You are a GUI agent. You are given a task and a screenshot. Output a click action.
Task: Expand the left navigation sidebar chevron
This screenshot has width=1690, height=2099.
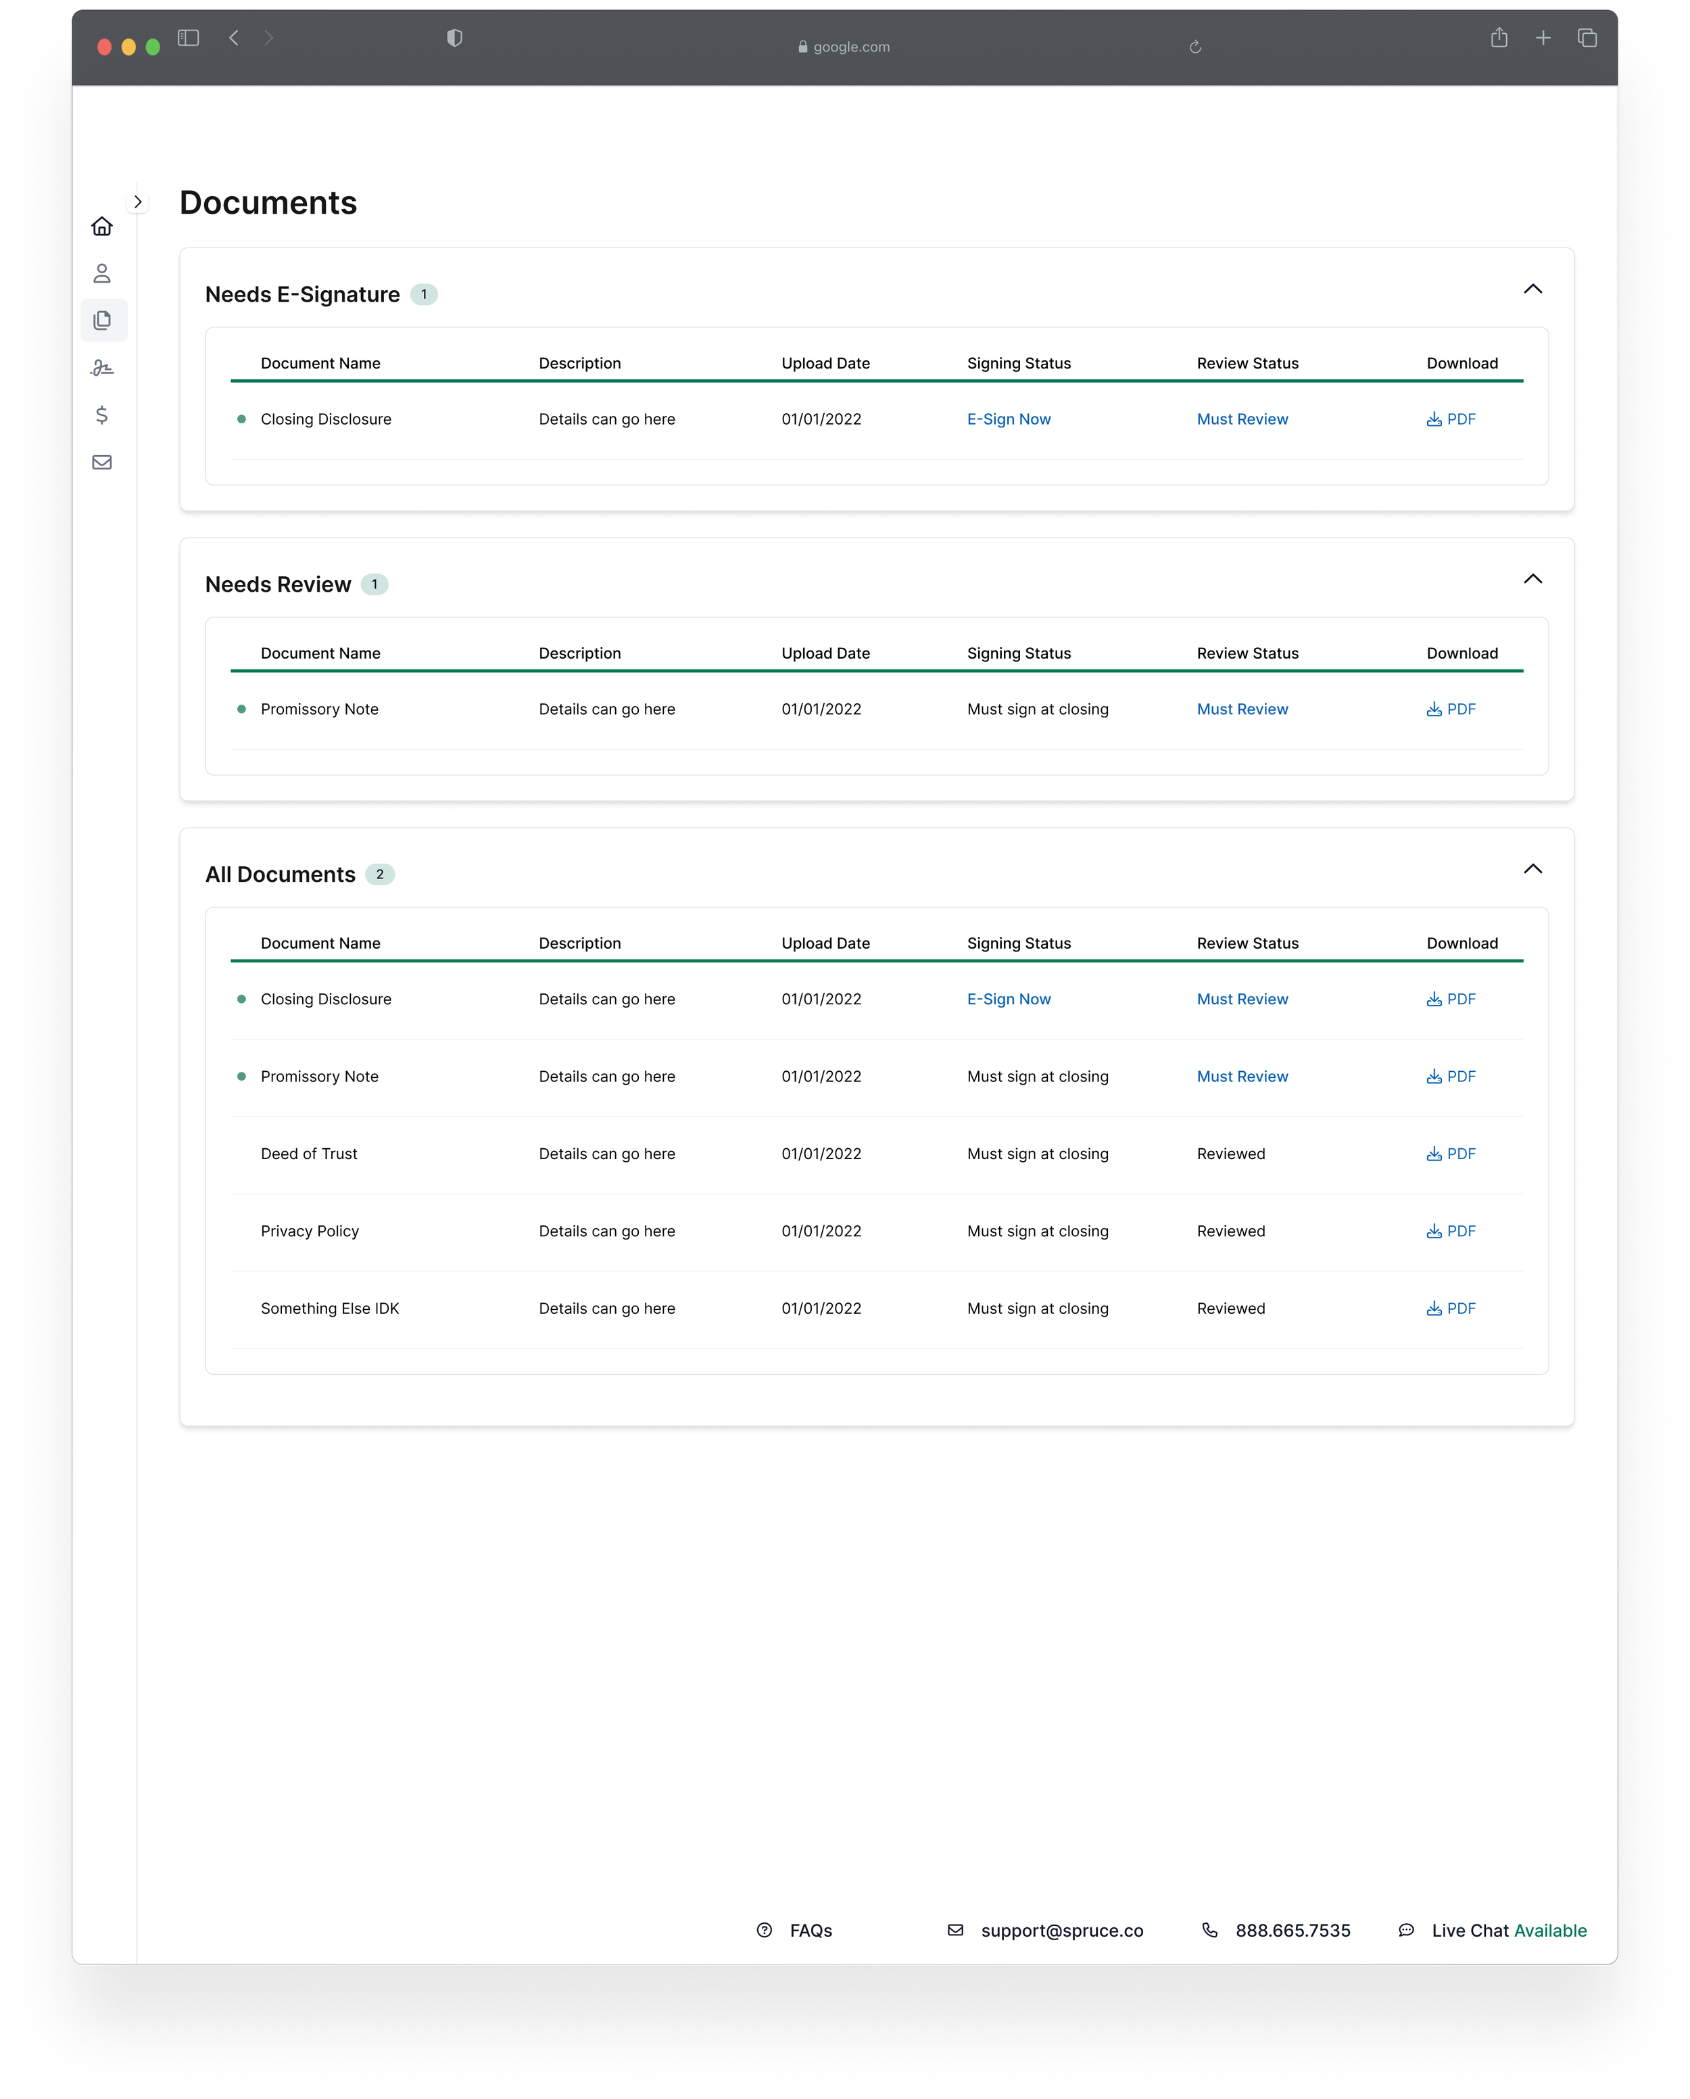point(138,202)
